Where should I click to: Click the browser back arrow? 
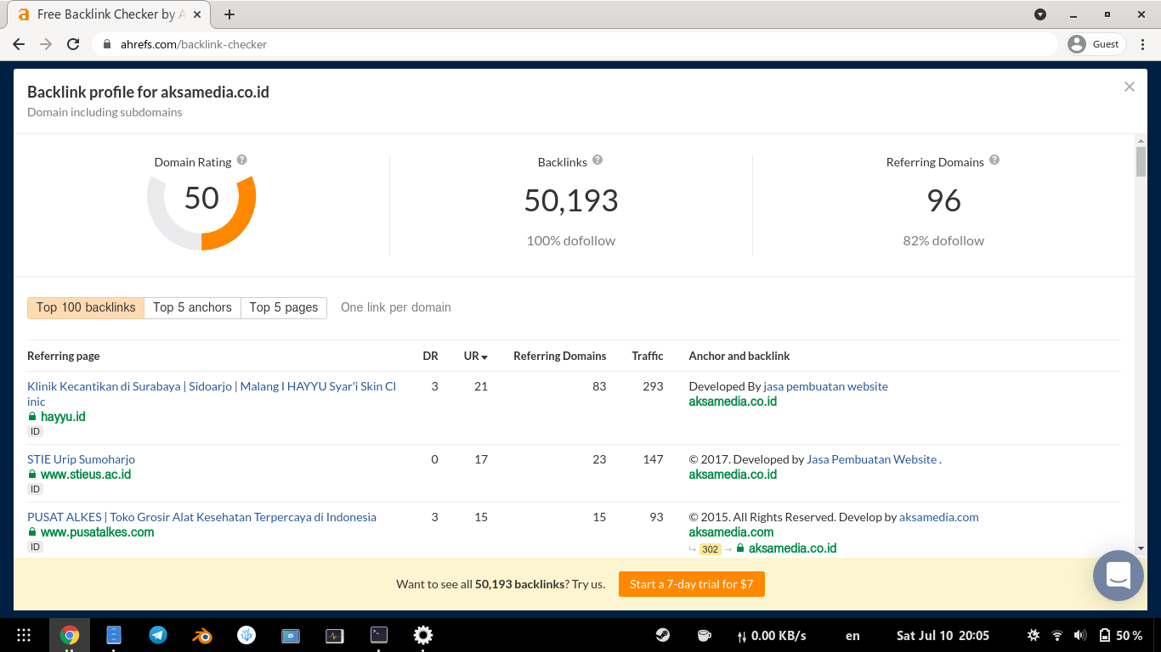(18, 43)
